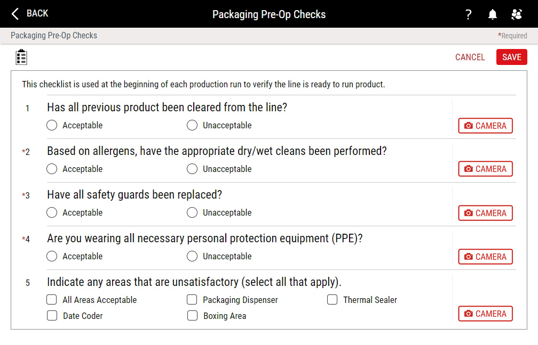Open camera for question 1

pos(485,126)
